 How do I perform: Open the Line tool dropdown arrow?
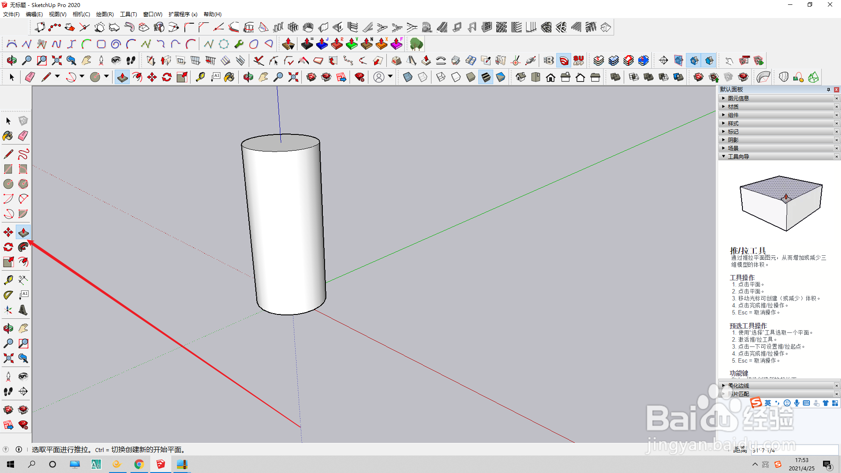click(57, 77)
